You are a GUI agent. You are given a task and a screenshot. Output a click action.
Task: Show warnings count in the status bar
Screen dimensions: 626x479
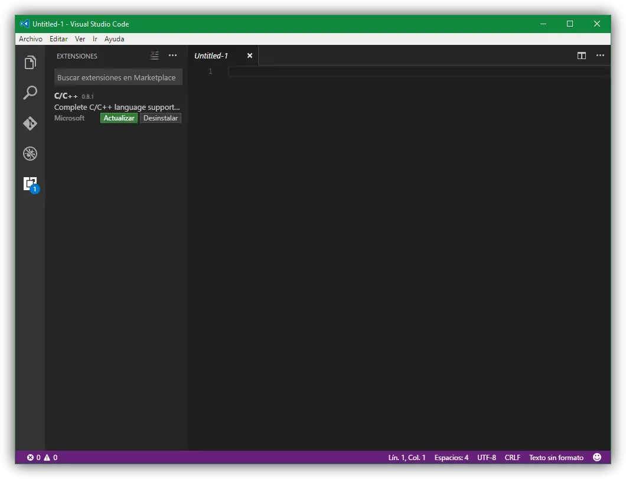51,458
